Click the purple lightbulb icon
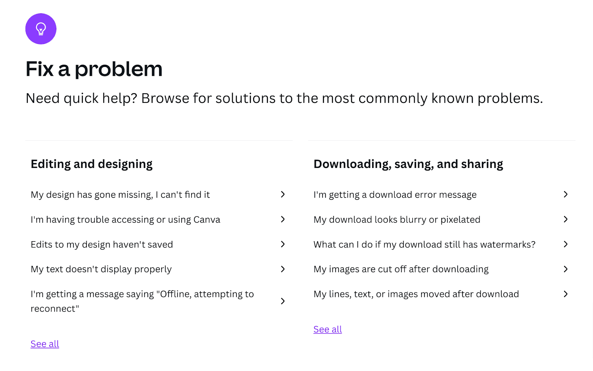Viewport: 593px width, 371px height. coord(41,29)
